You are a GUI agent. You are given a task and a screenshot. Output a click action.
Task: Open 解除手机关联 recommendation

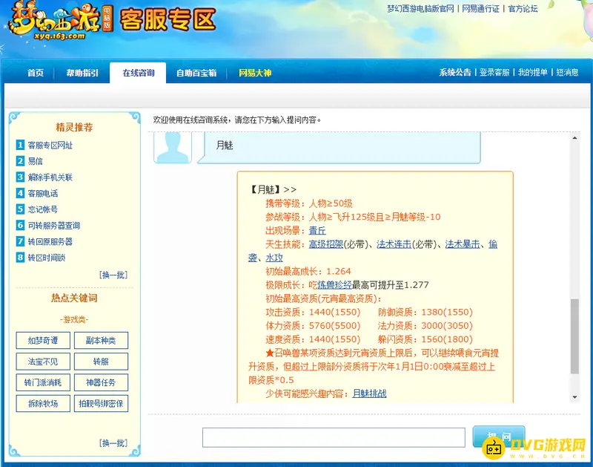coord(50,177)
